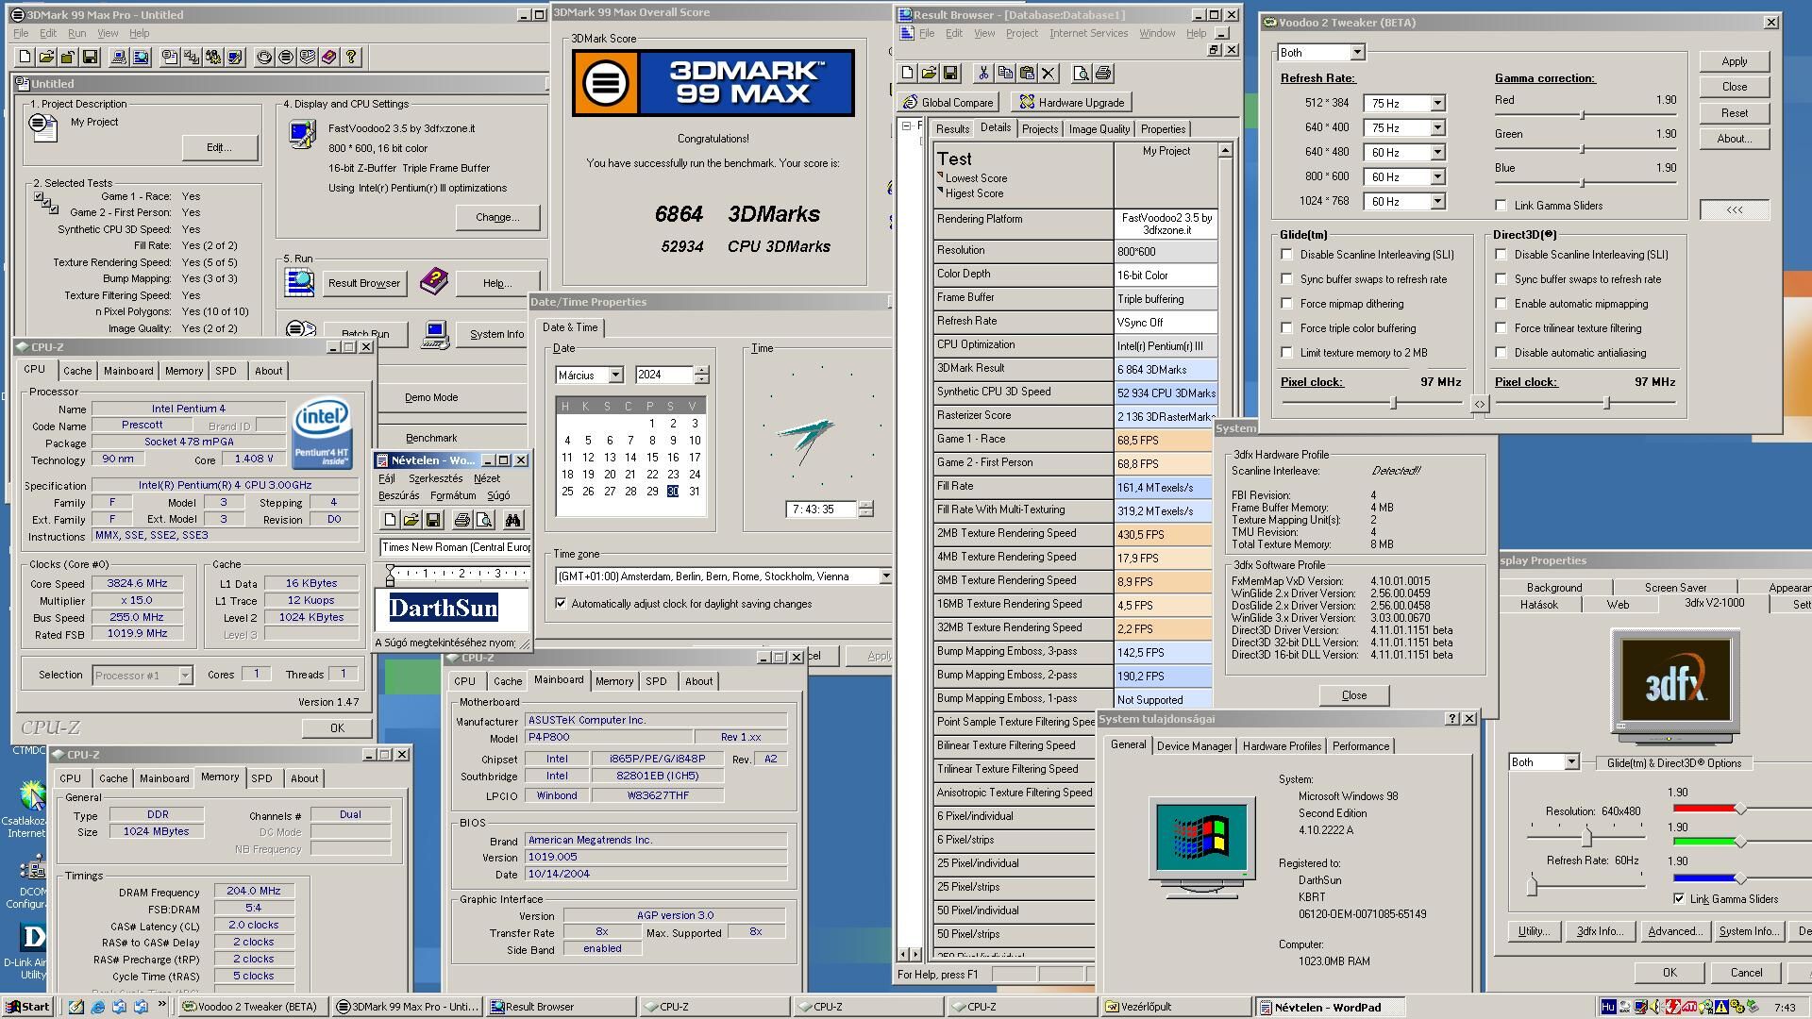Check Force trilinear texture filtering

(x=1501, y=328)
